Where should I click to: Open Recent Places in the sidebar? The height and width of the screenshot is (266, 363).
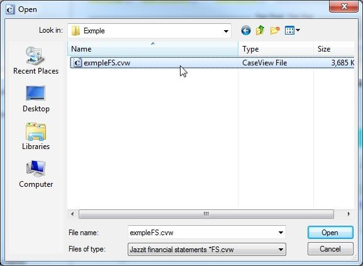pyautogui.click(x=36, y=60)
